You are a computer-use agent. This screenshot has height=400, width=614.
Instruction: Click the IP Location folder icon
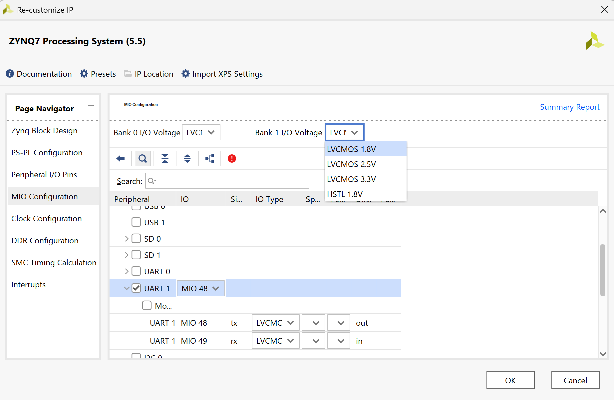128,74
